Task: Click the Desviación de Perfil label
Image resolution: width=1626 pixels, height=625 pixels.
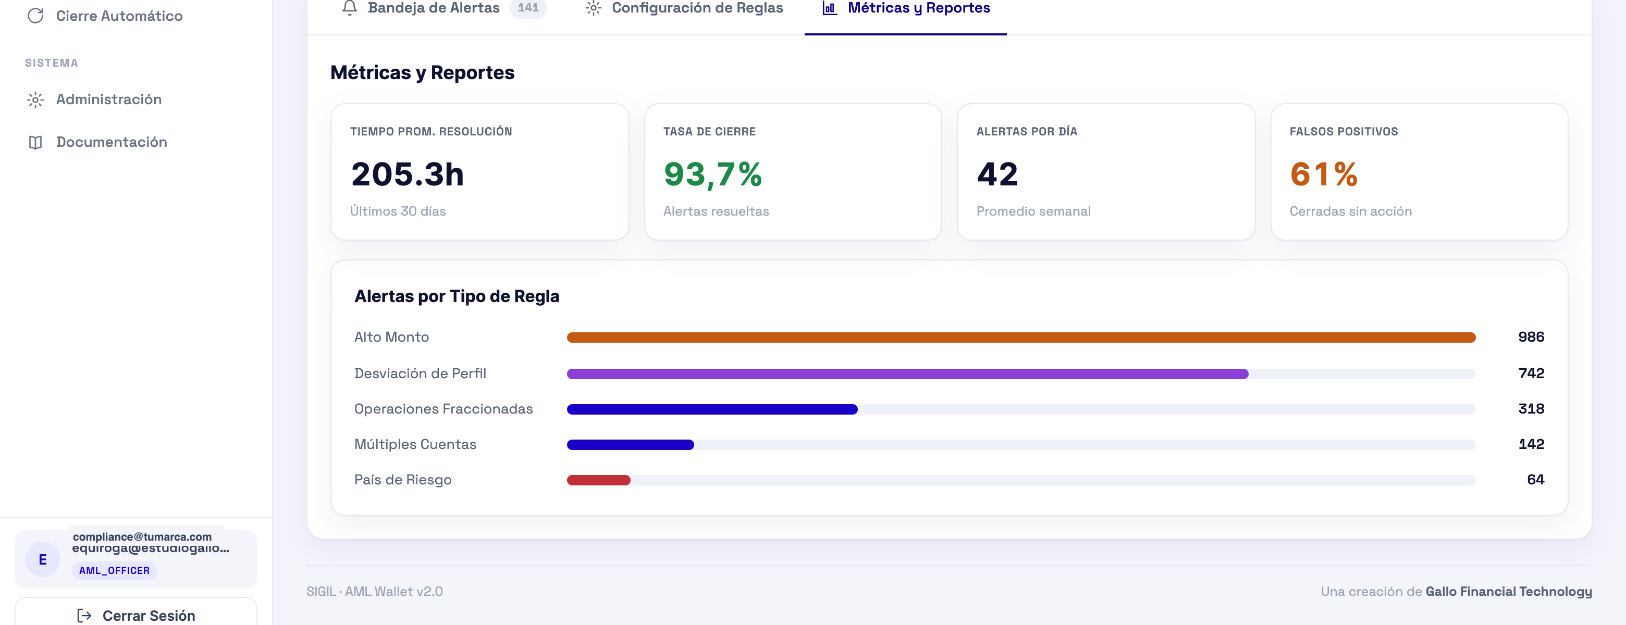Action: click(420, 374)
